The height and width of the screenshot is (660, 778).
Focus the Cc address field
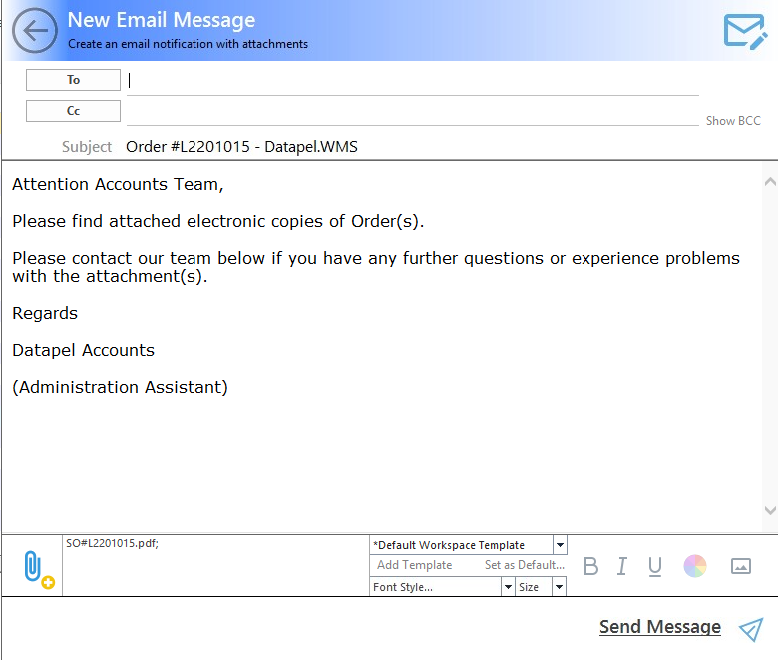pyautogui.click(x=413, y=112)
